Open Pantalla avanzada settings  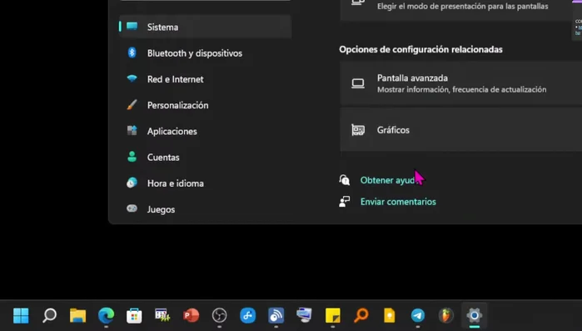pos(460,83)
